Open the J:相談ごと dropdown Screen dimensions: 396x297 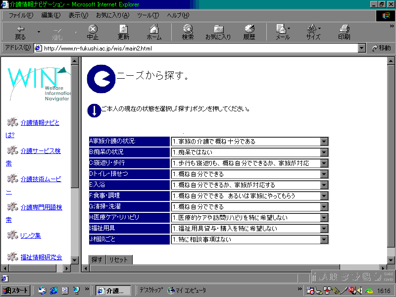[324, 240]
